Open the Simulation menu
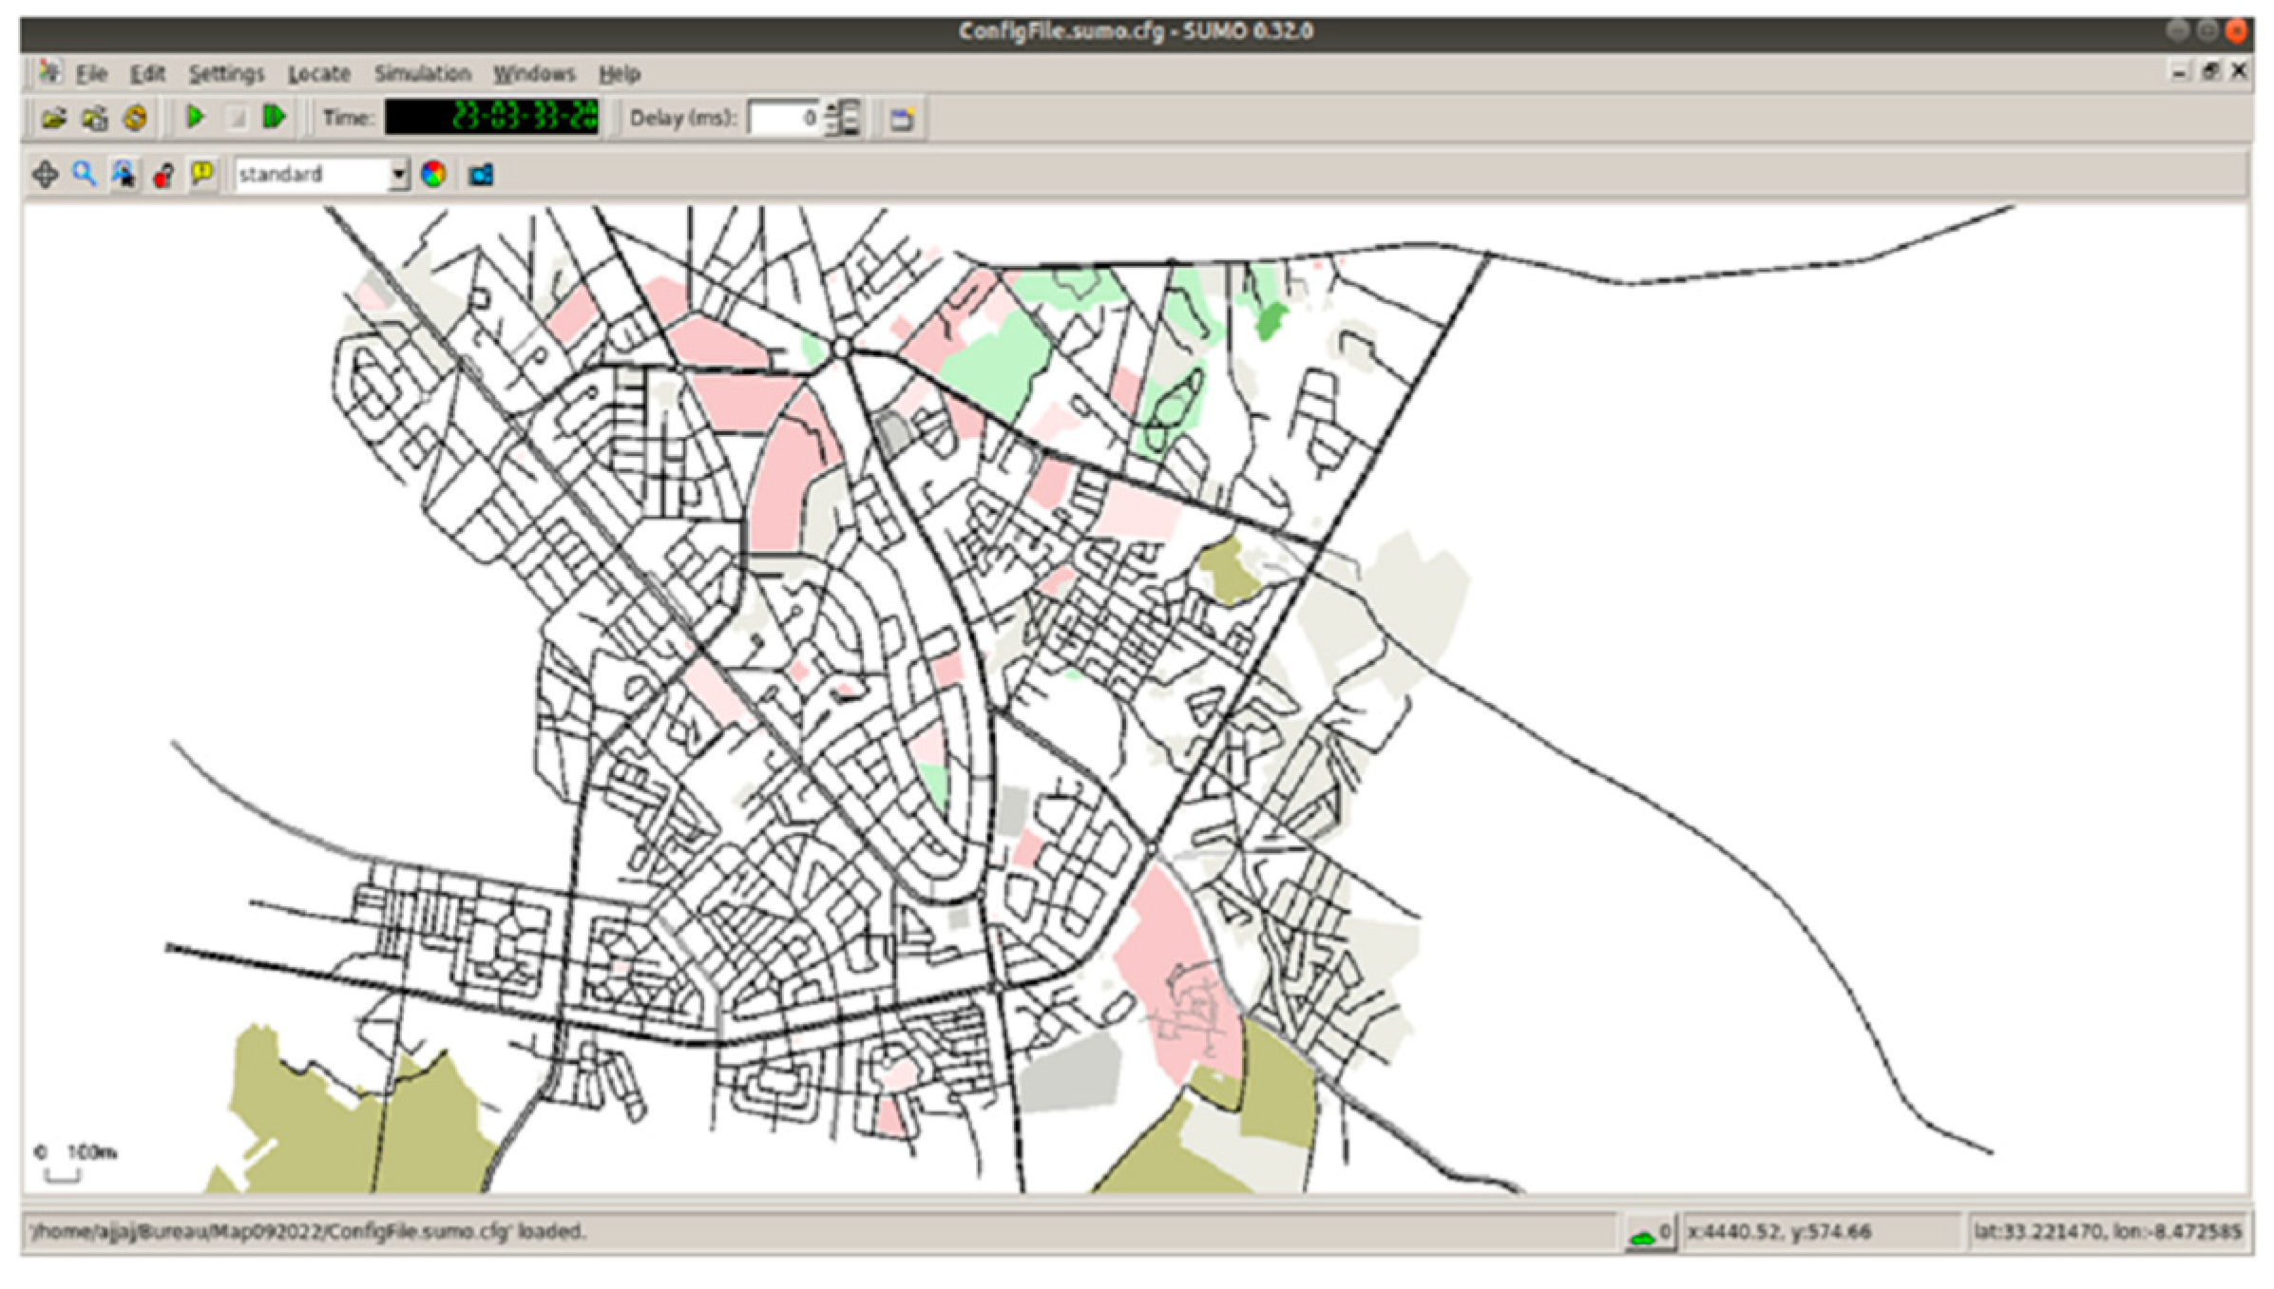2274x1289 pixels. tap(423, 74)
